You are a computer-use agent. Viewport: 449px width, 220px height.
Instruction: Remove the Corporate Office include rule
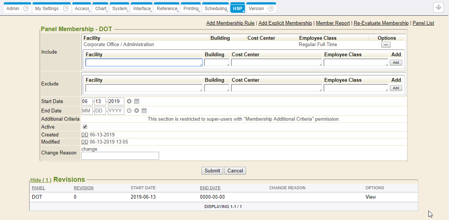386,45
